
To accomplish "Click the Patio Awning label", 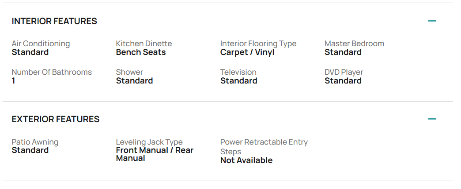I will pyautogui.click(x=35, y=142).
